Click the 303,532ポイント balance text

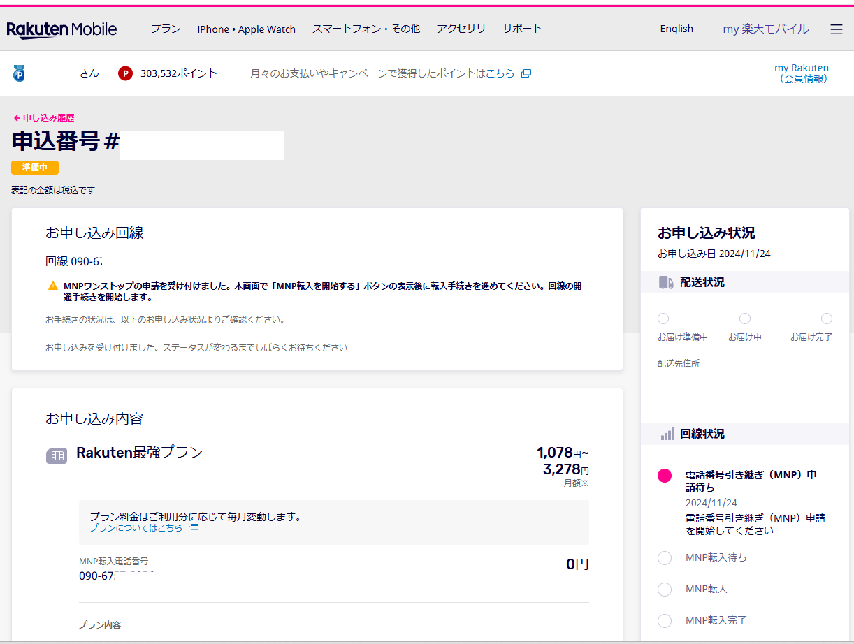coord(179,73)
